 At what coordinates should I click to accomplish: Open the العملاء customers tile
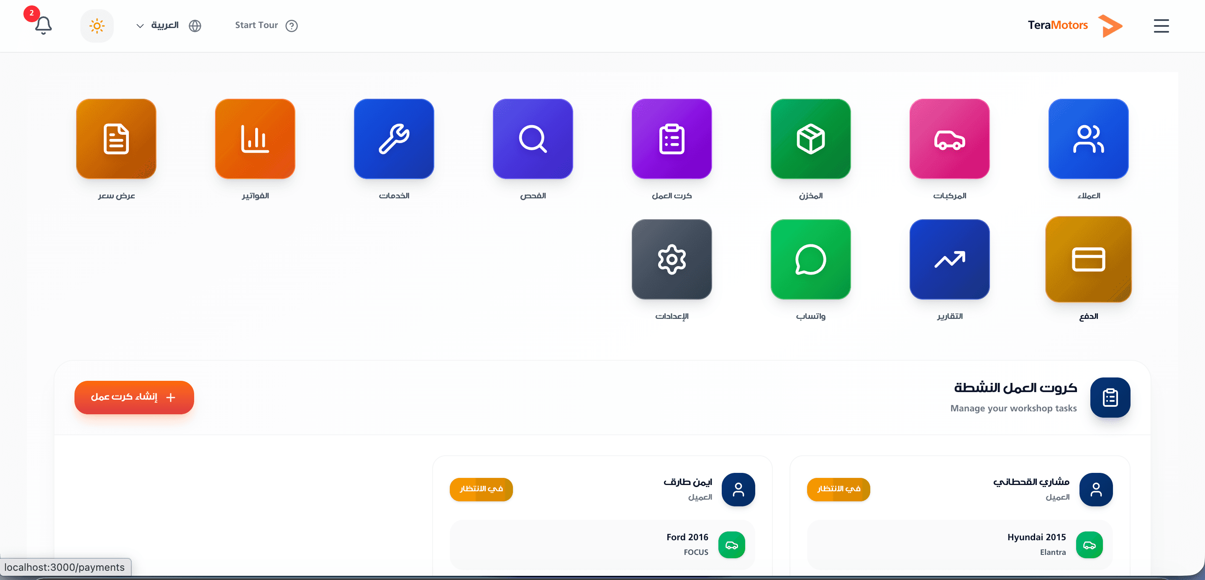tap(1089, 139)
